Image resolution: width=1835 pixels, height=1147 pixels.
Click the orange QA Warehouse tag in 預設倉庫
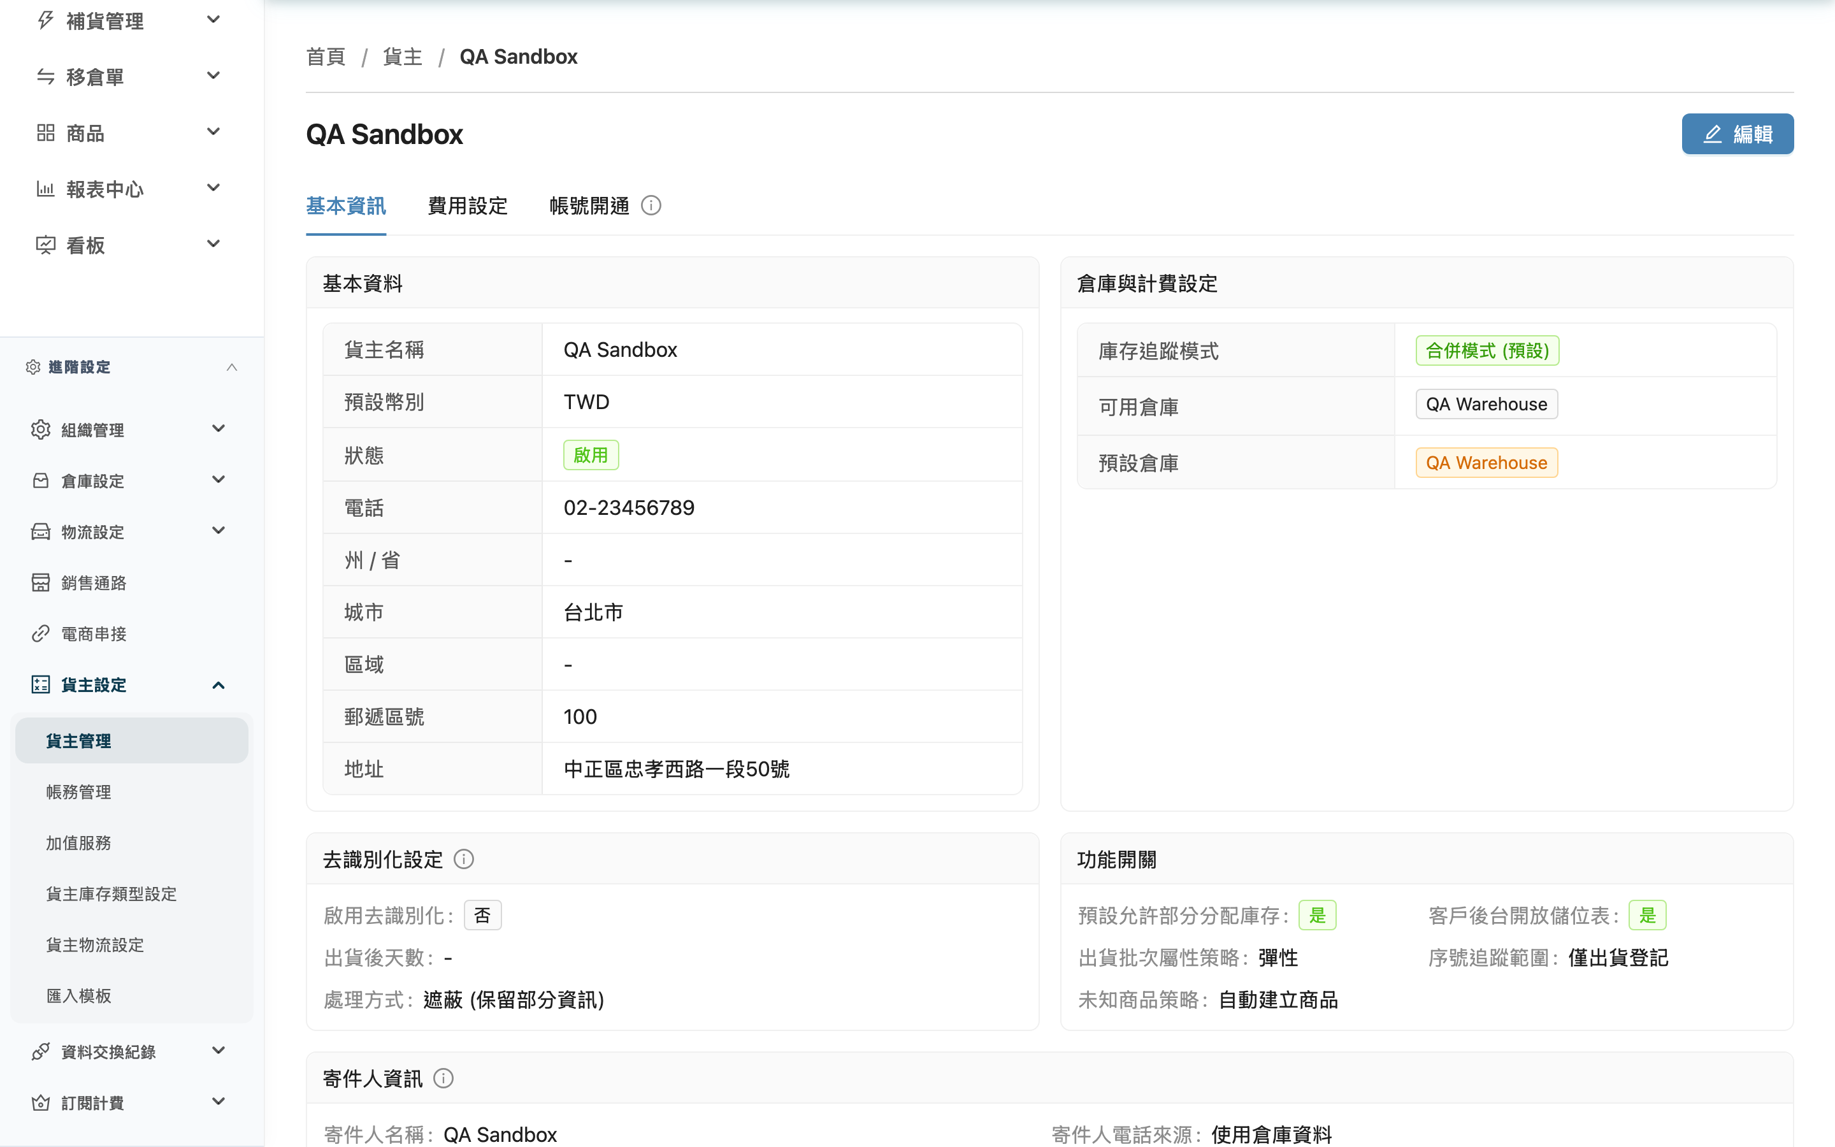click(1486, 463)
